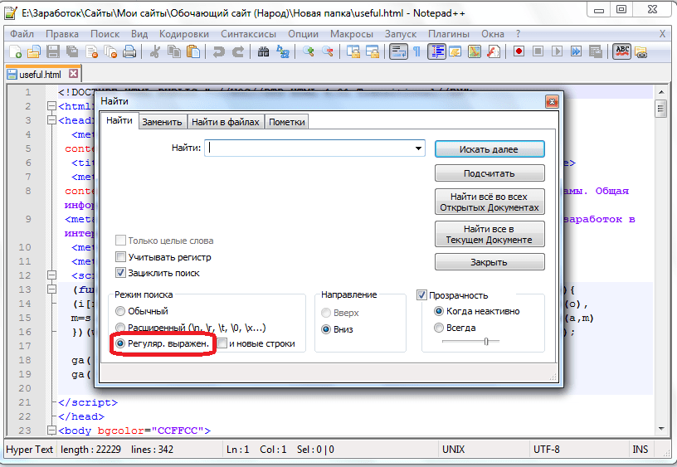Click the Save file toolbar icon
The width and height of the screenshot is (677, 467).
point(51,51)
